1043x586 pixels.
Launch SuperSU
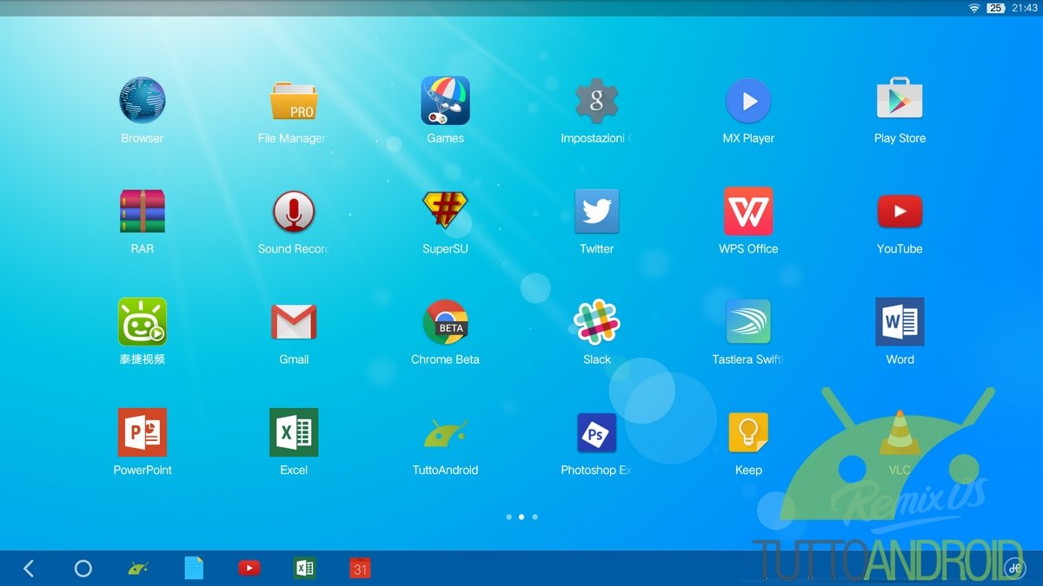pos(445,211)
